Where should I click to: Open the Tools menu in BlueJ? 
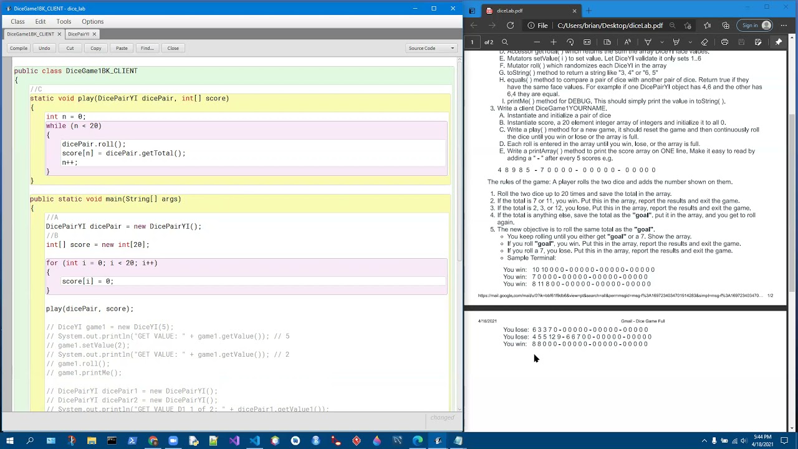point(64,21)
